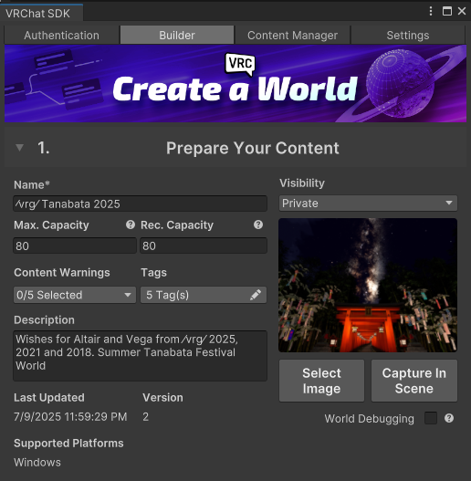The height and width of the screenshot is (481, 471).
Task: Click the Last Updated date text
Action: (x=70, y=416)
